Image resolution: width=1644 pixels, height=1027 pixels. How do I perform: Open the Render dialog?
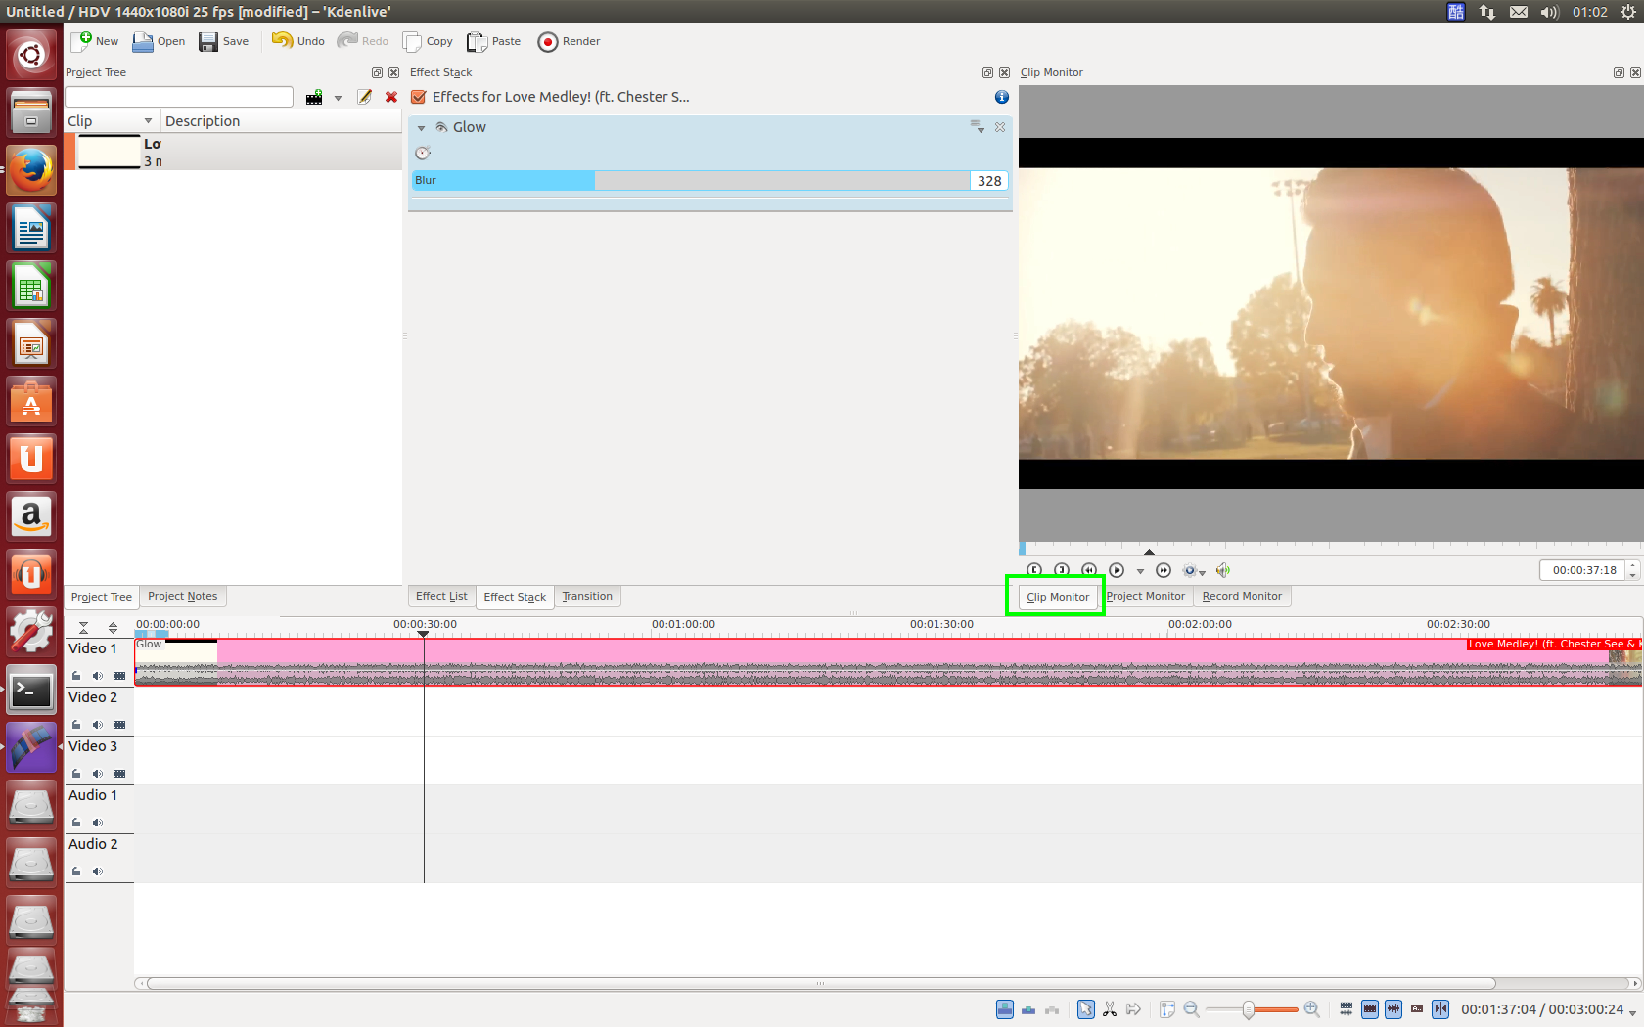pos(570,41)
